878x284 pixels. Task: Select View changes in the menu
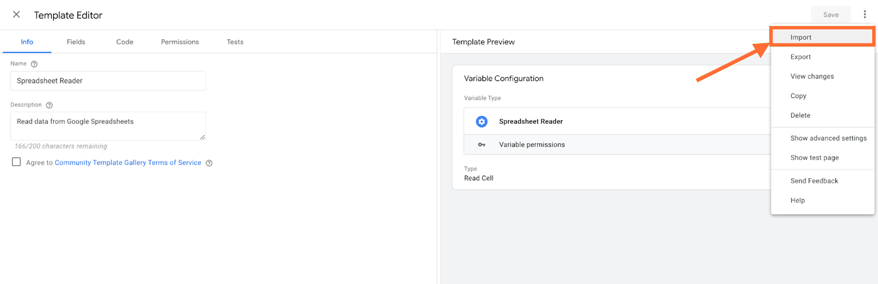tap(822, 76)
